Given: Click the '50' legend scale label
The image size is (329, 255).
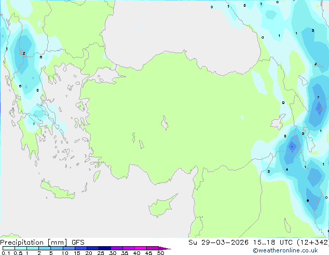Looking at the screenshot, I should tap(161, 253).
